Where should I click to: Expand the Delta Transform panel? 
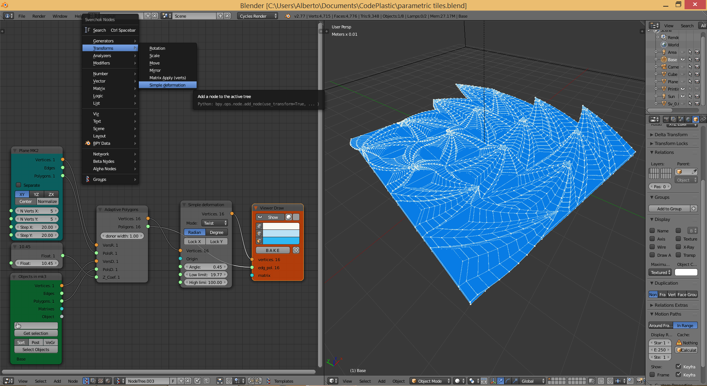pyautogui.click(x=671, y=134)
